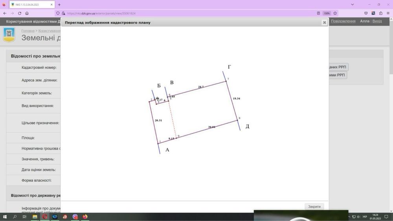393x221 pixels.
Task: Switch the УКР input language indicator
Action: click(x=365, y=217)
